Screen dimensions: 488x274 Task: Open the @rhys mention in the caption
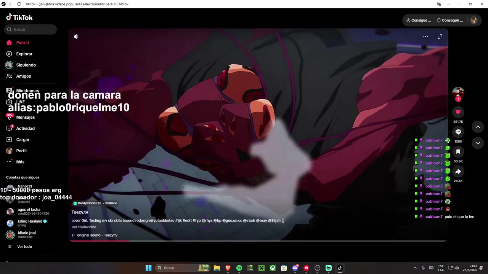tap(207, 221)
